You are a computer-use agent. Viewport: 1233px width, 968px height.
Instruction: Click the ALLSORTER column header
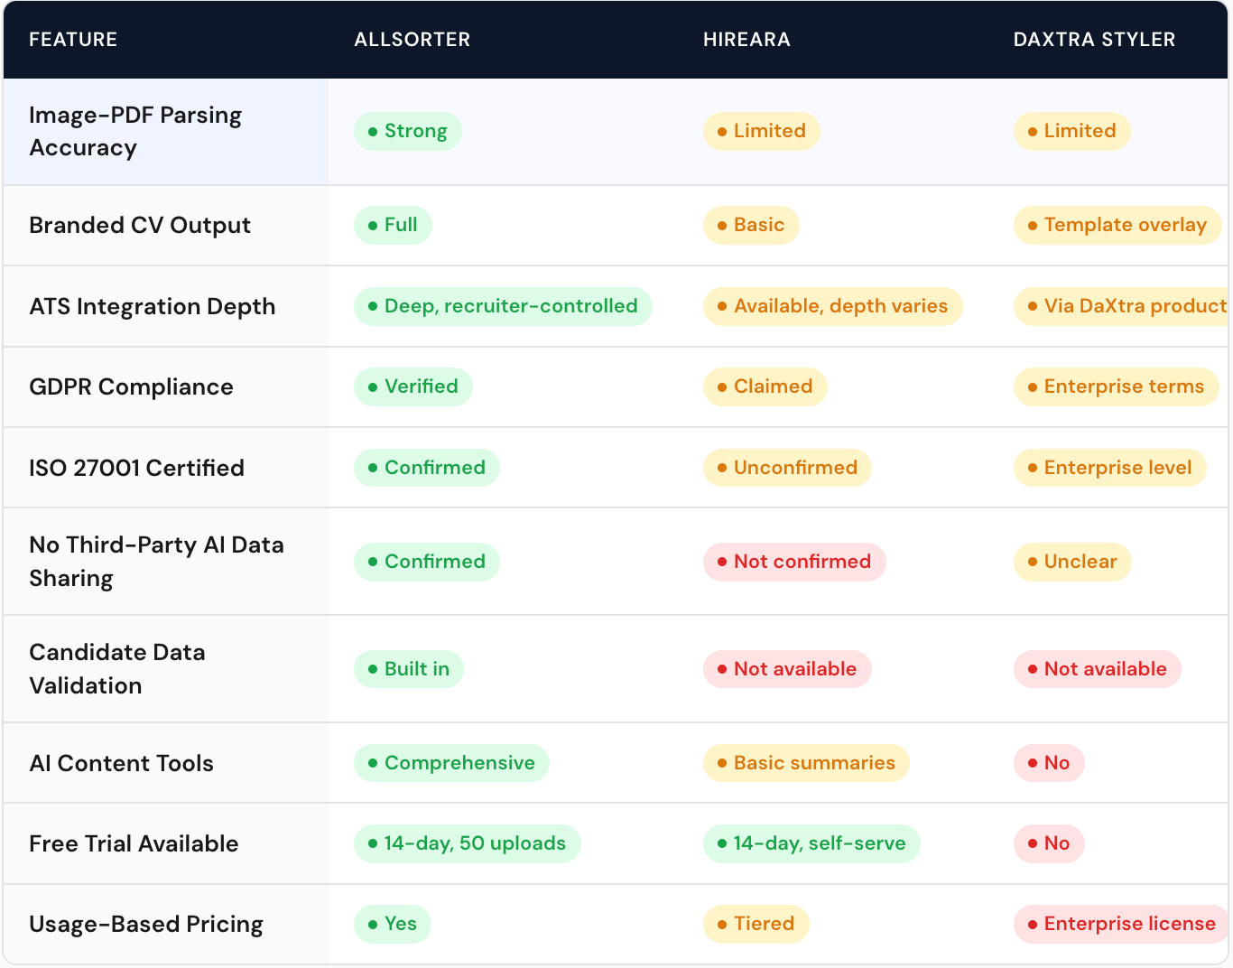[412, 40]
